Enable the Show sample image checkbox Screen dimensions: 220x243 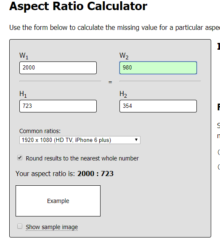tap(20, 226)
